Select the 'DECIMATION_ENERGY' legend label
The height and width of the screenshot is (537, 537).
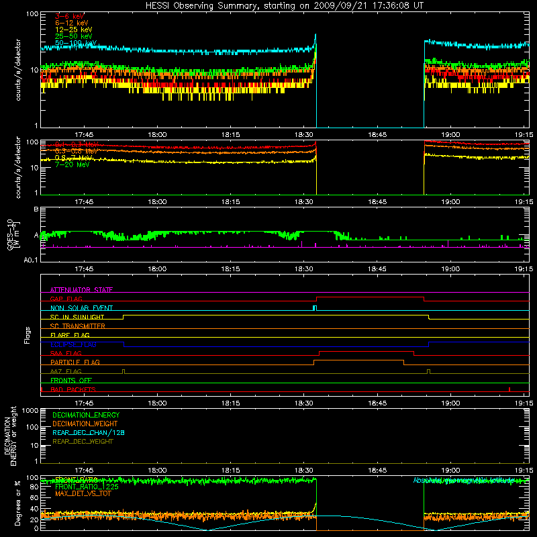pos(86,415)
